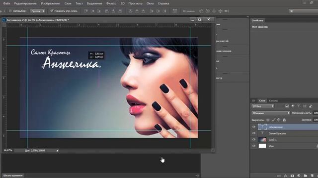Open layer style fx menu
Image resolution: width=318 pixels, height=178 pixels.
tap(286, 176)
